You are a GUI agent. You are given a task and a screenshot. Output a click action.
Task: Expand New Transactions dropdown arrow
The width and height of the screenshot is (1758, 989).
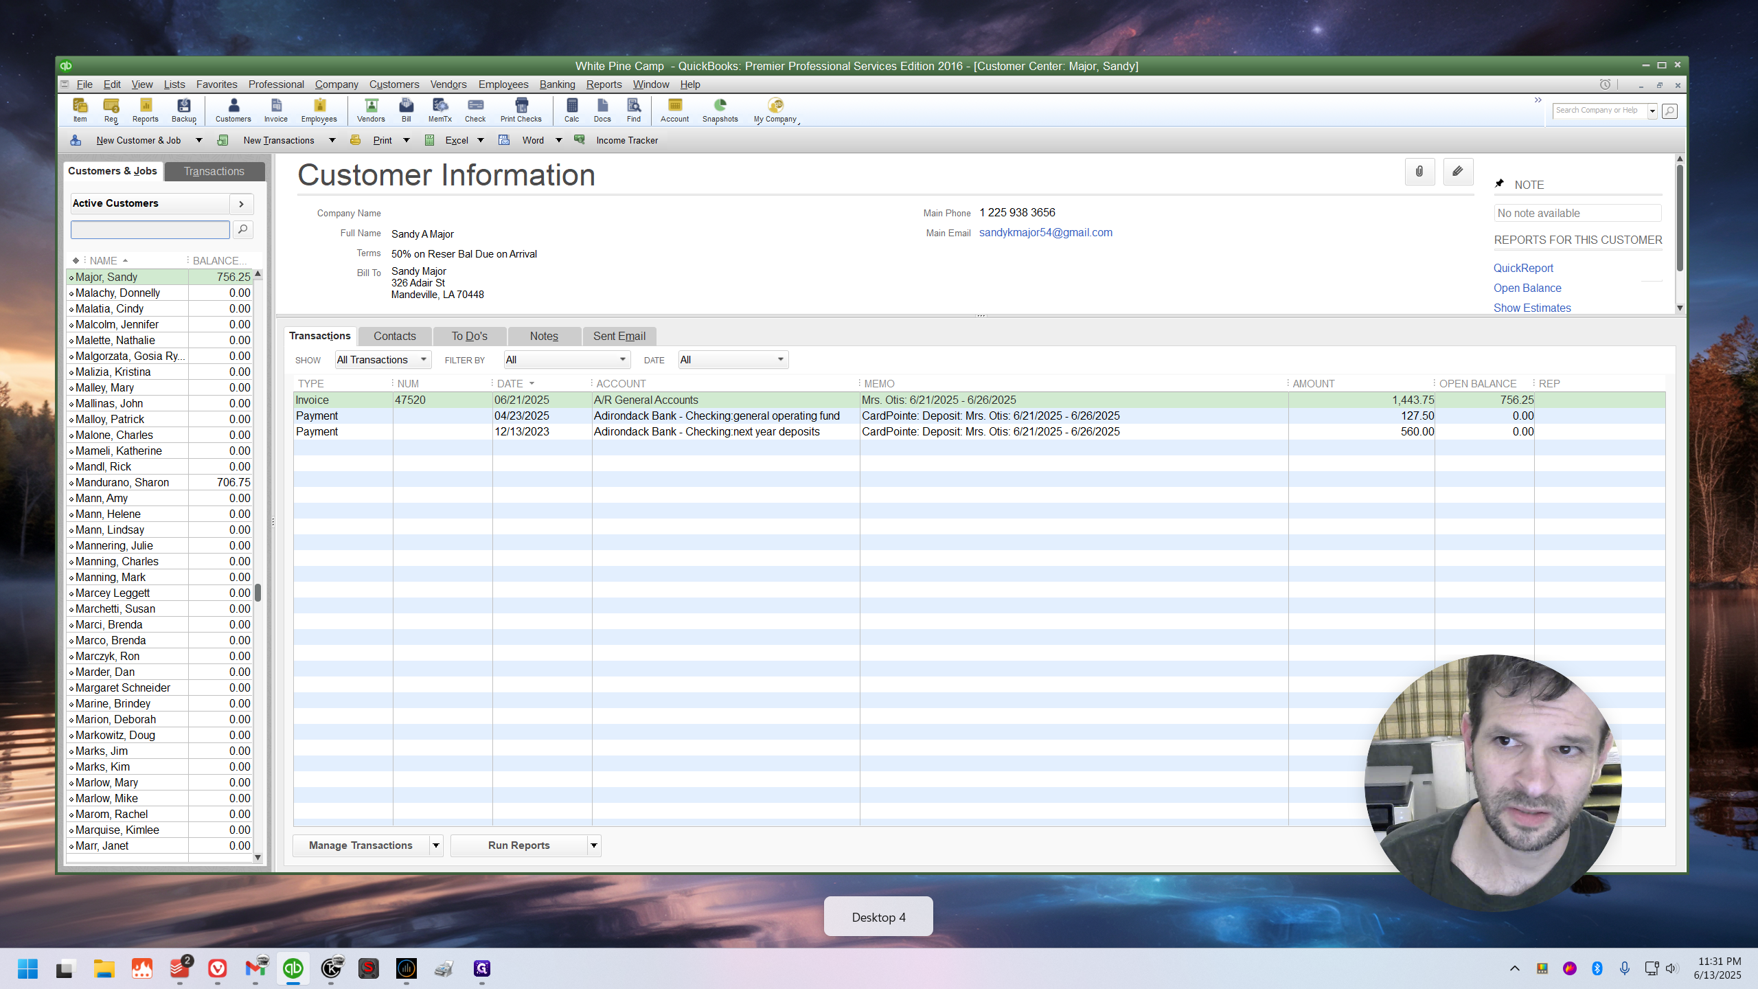click(x=332, y=140)
